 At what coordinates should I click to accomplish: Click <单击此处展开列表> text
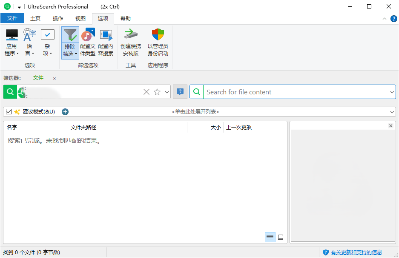[x=195, y=112]
